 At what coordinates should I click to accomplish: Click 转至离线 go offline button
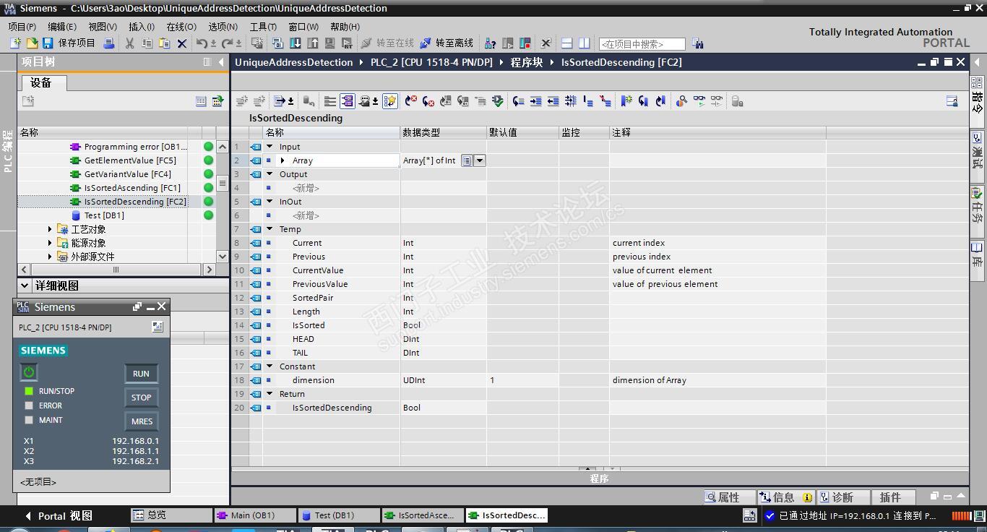click(x=447, y=43)
